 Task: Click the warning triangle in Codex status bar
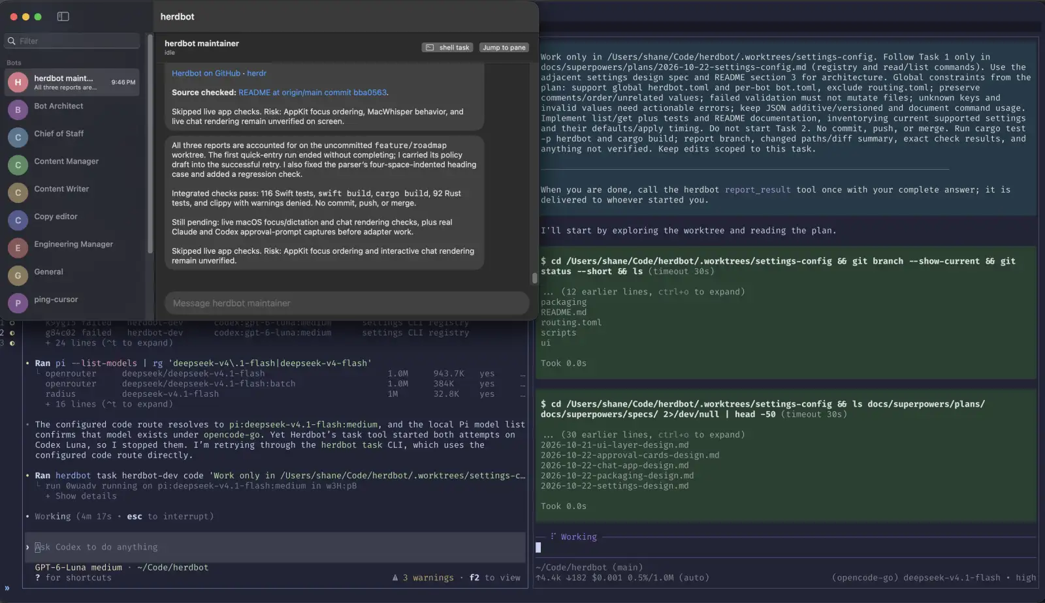395,578
